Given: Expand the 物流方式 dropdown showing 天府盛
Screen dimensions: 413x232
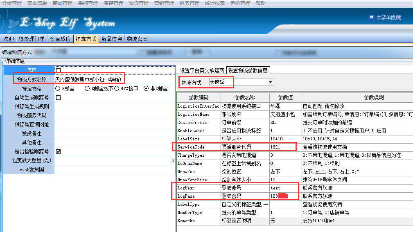Looking at the screenshot, I should pos(270,82).
